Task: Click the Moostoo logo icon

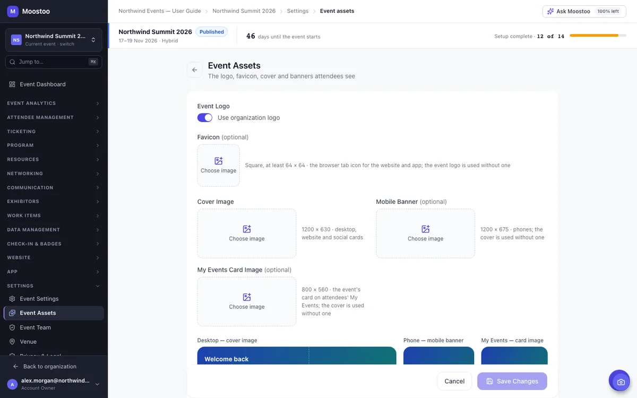Action: [x=13, y=11]
